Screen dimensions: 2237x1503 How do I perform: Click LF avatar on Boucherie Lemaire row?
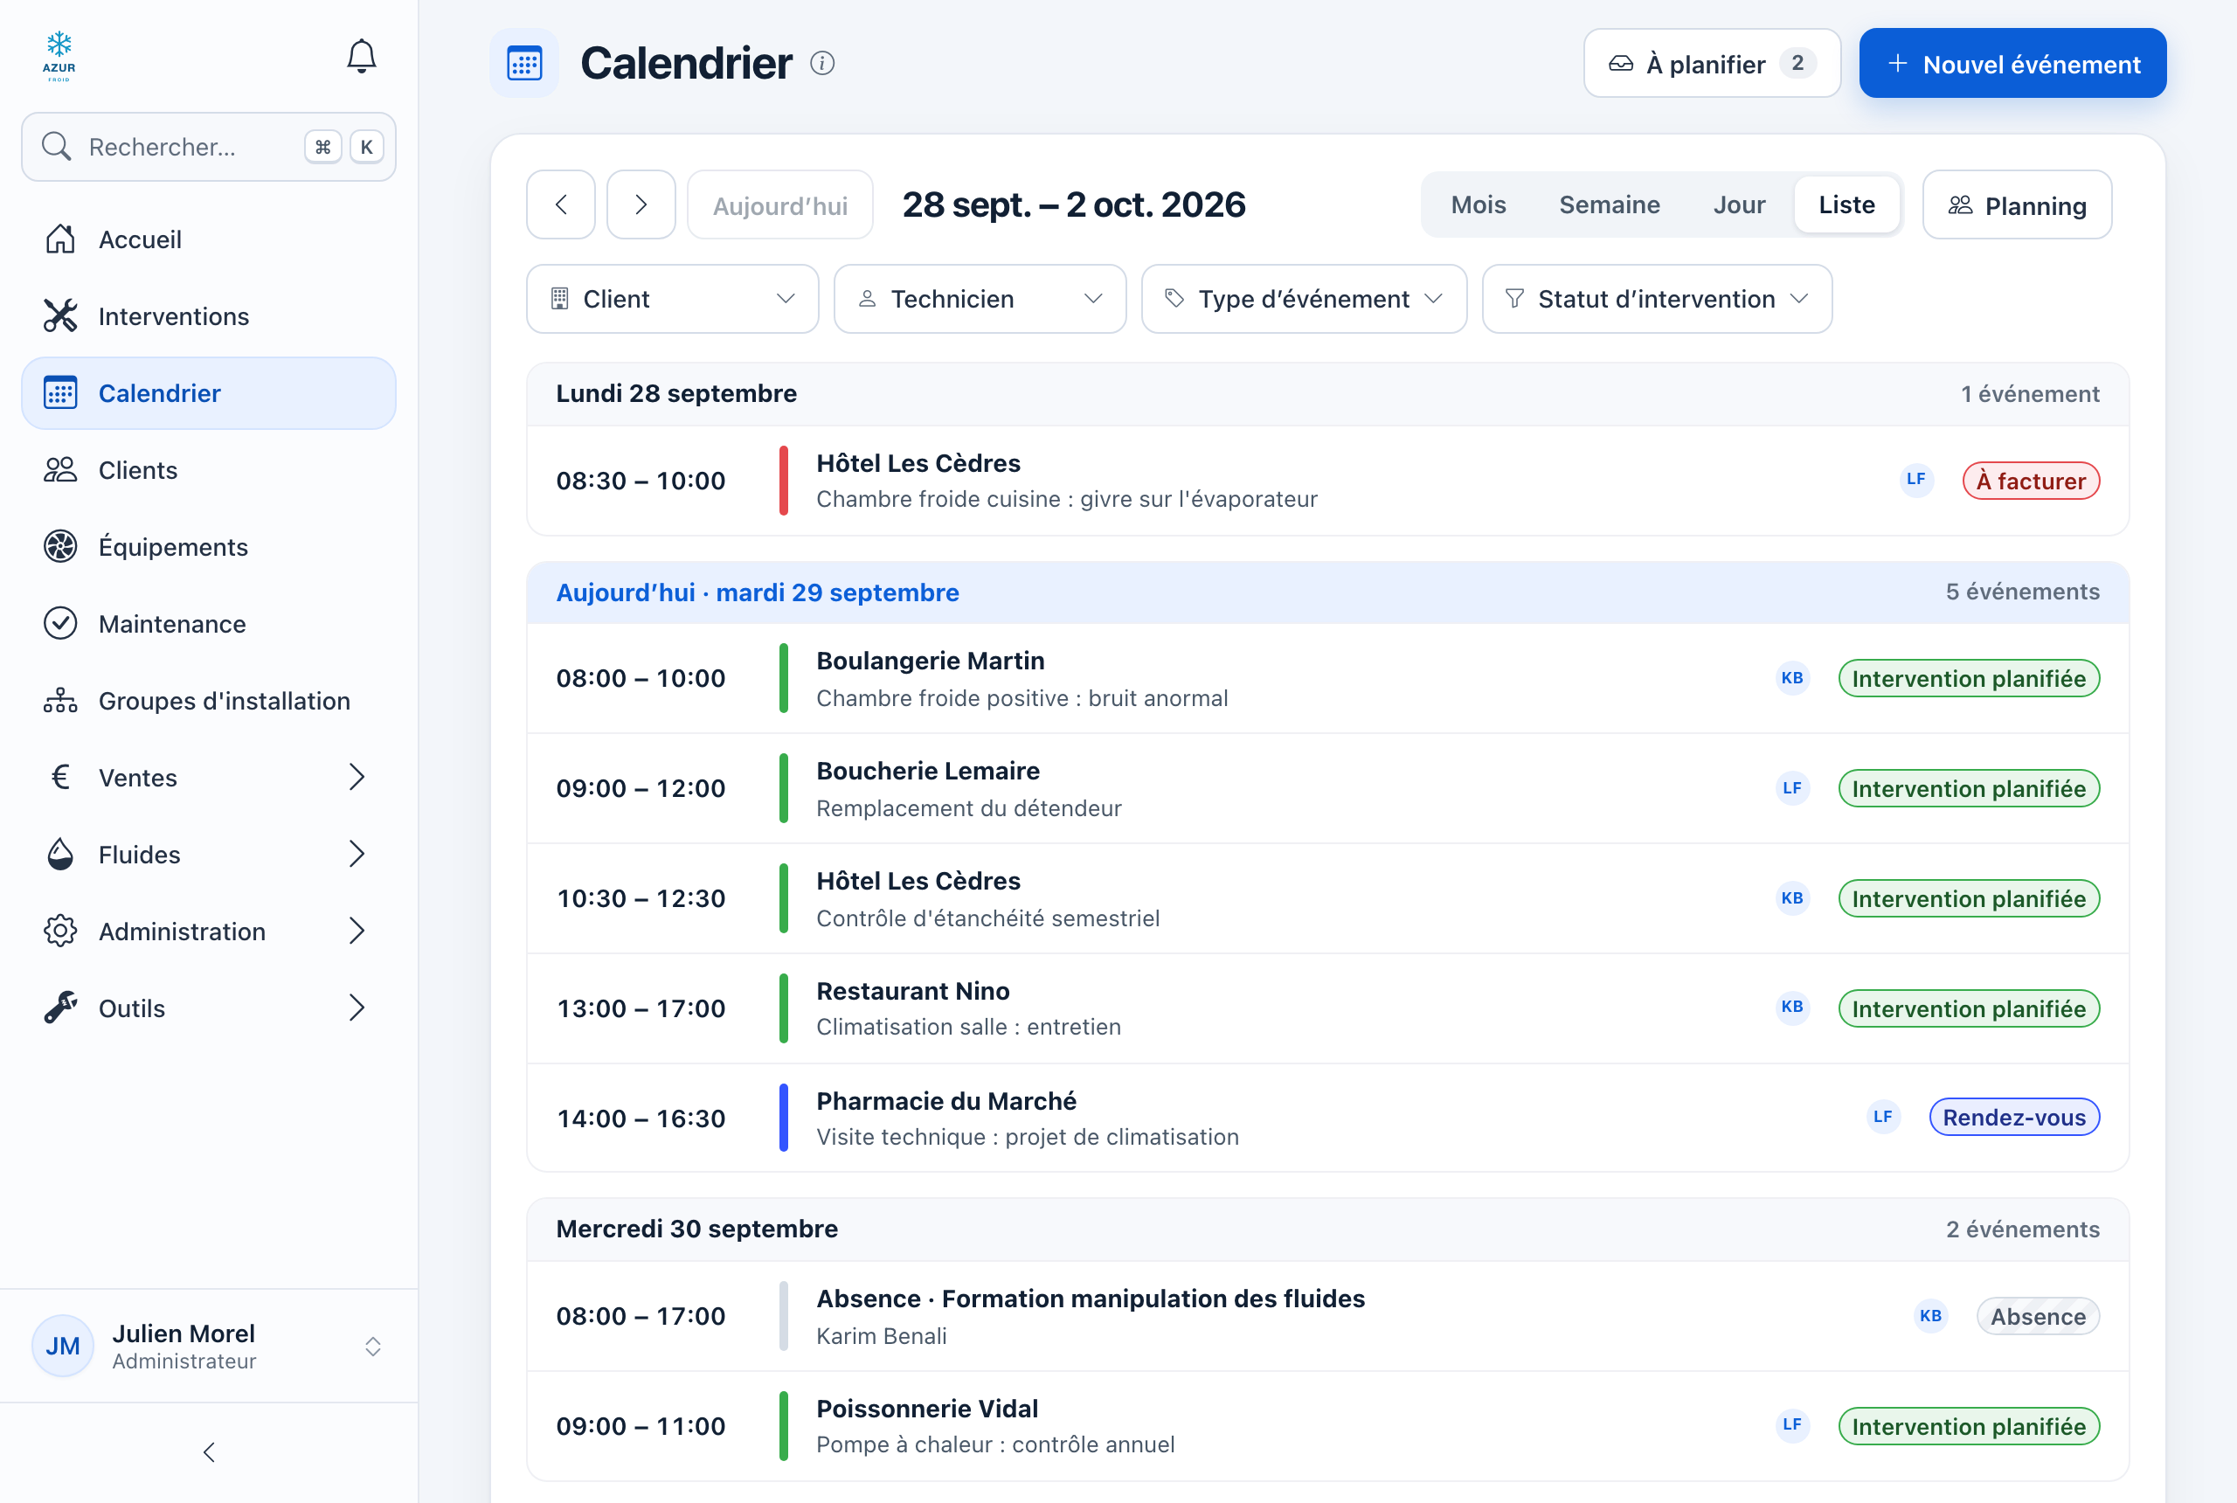1792,788
